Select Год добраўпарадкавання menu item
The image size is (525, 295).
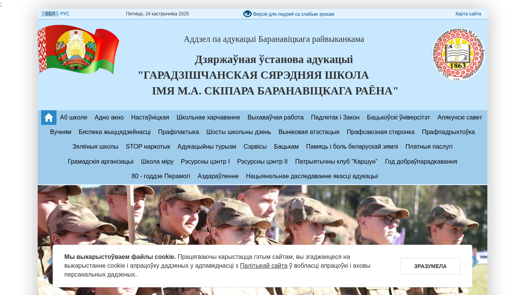(421, 162)
